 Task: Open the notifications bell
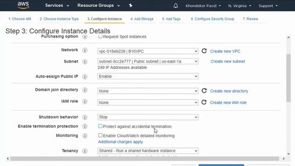coord(176,6)
